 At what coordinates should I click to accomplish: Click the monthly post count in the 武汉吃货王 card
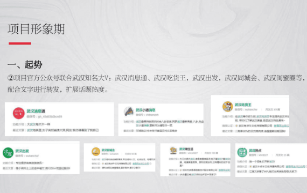click(x=273, y=109)
